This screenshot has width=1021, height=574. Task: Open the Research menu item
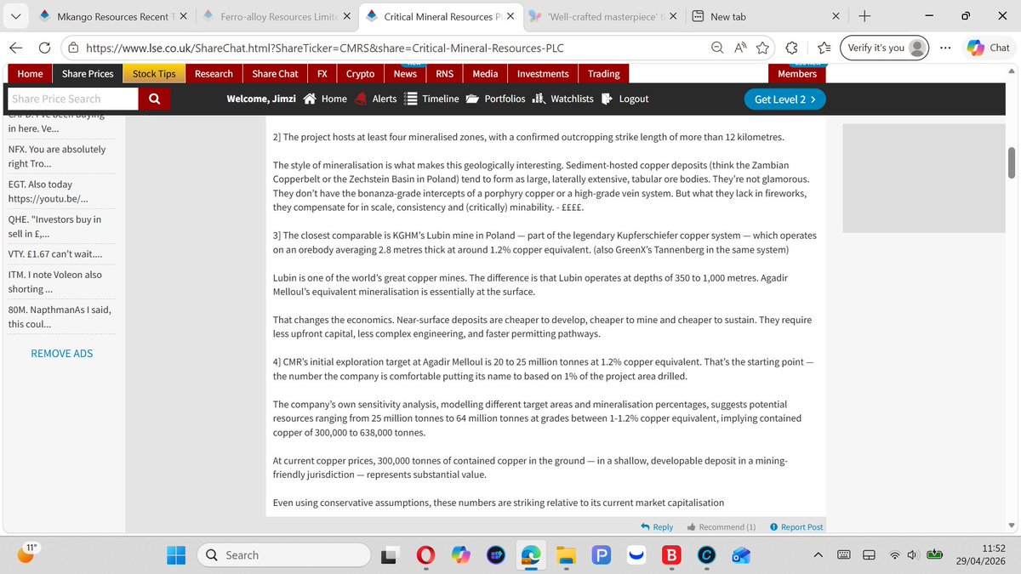pos(214,74)
